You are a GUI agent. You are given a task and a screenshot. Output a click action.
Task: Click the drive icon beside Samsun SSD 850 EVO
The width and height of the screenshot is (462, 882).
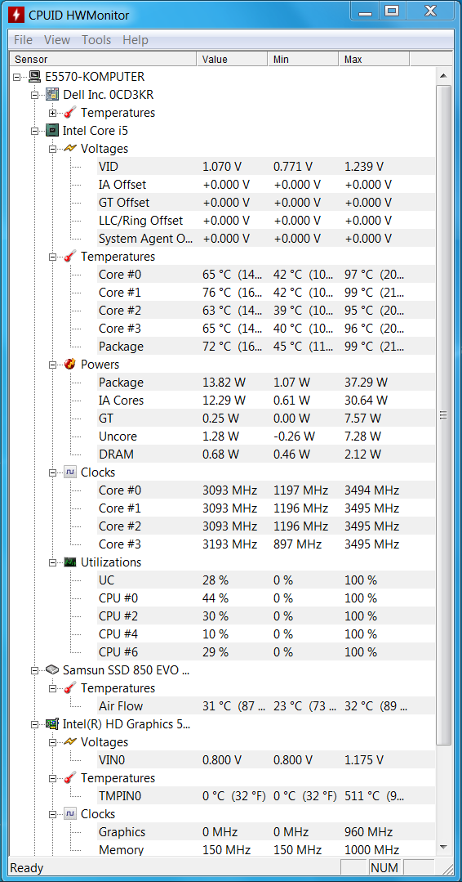pyautogui.click(x=52, y=670)
